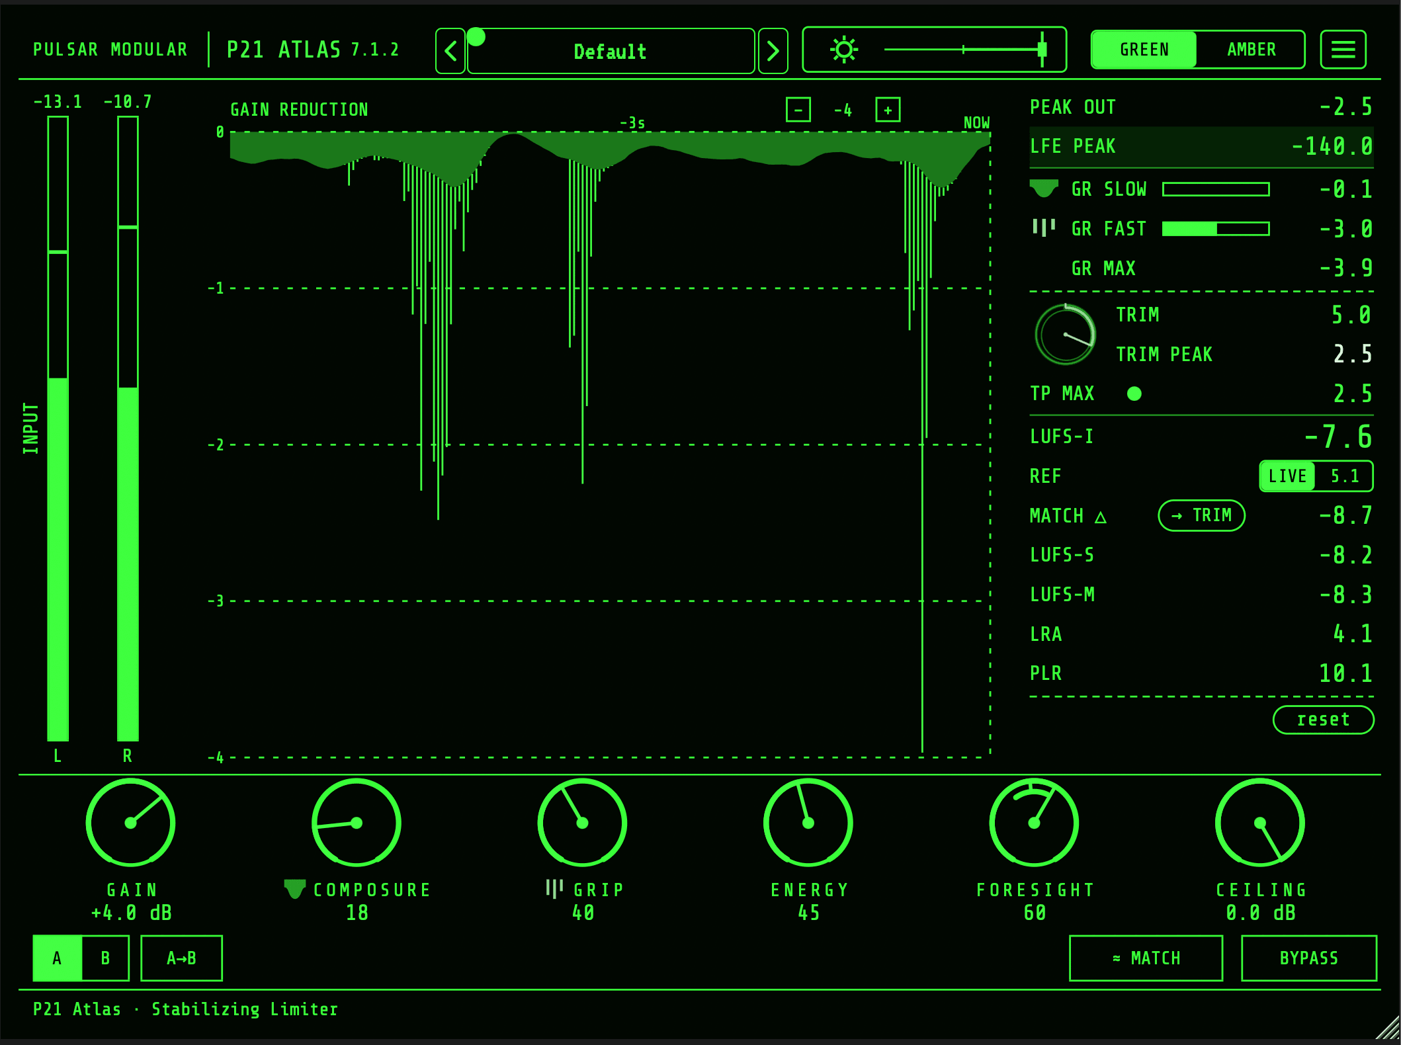Click the left input level meter

(58, 429)
